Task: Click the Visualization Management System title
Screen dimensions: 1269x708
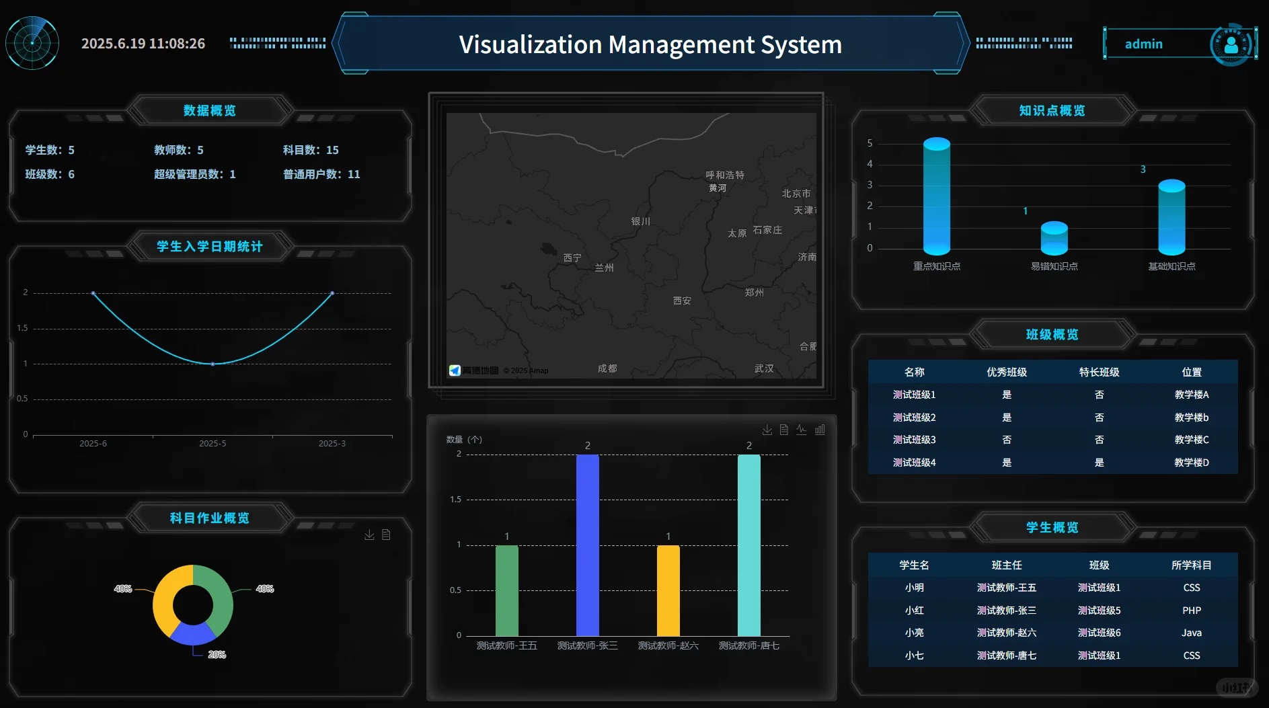Action: pos(650,44)
